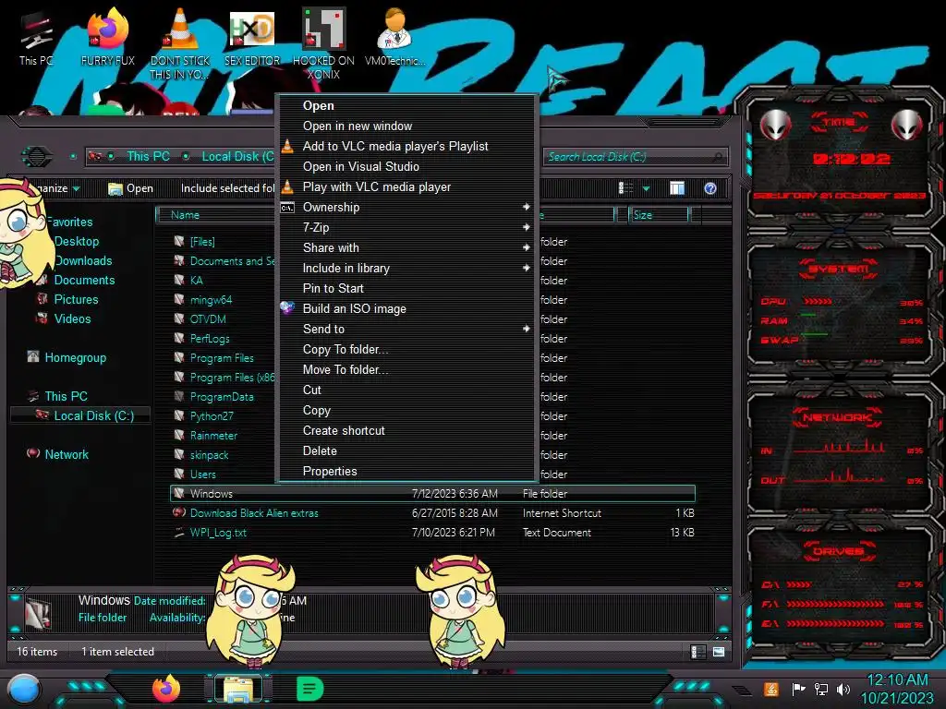Select Open in Visual Studio
The width and height of the screenshot is (946, 709).
(406, 166)
